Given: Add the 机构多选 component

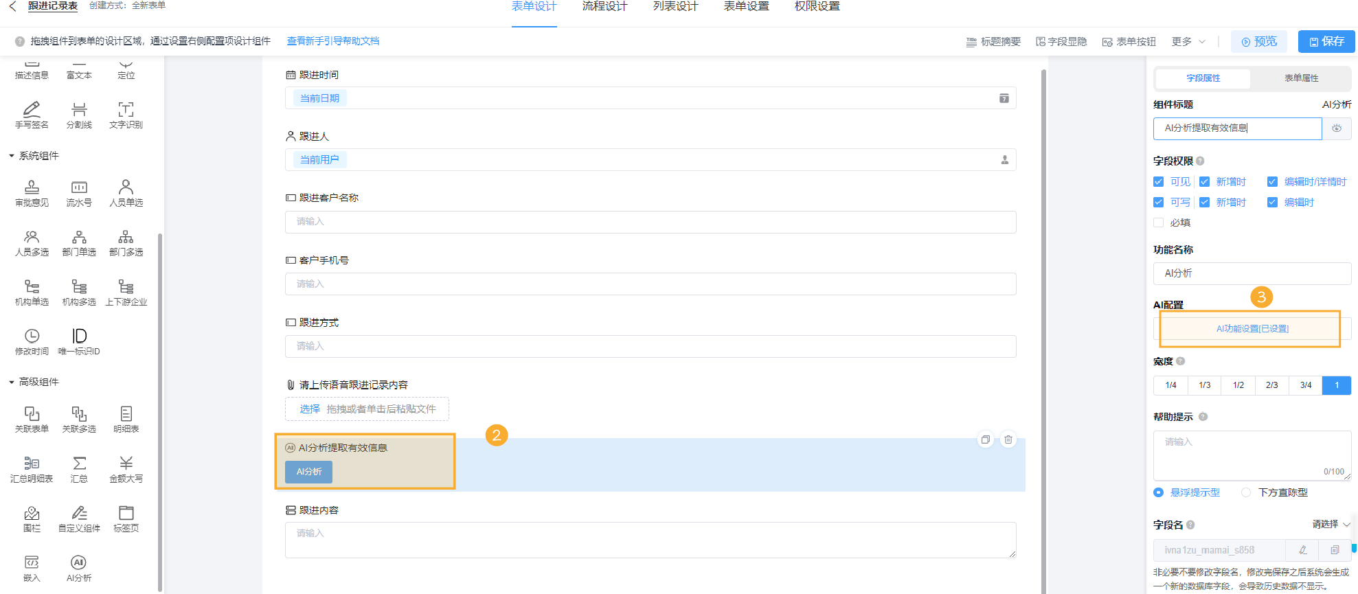Looking at the screenshot, I should click(x=79, y=293).
